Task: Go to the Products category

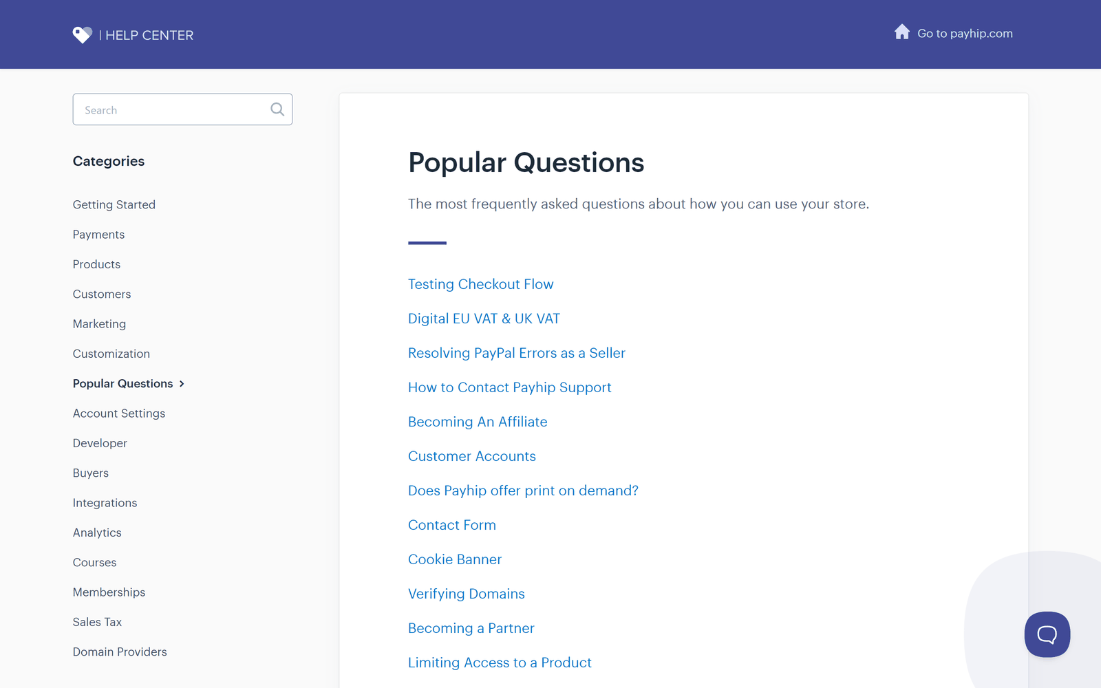Action: click(x=96, y=264)
